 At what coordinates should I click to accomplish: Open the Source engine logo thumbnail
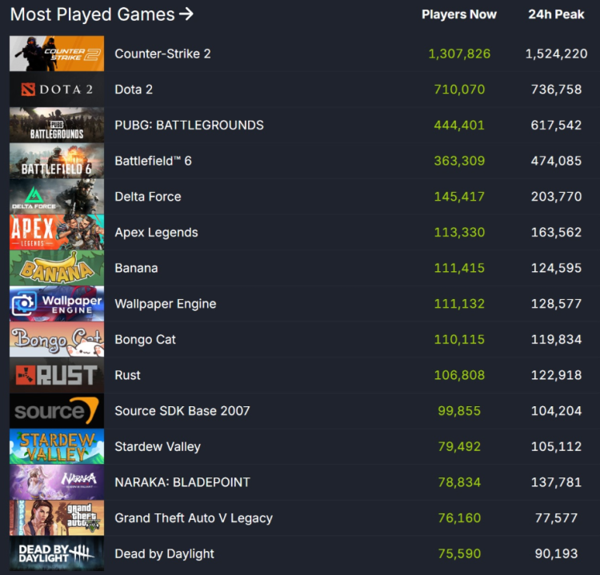[x=57, y=410]
